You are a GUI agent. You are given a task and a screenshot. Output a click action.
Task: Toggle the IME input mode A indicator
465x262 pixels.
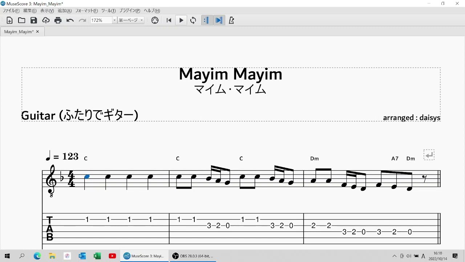(423, 256)
